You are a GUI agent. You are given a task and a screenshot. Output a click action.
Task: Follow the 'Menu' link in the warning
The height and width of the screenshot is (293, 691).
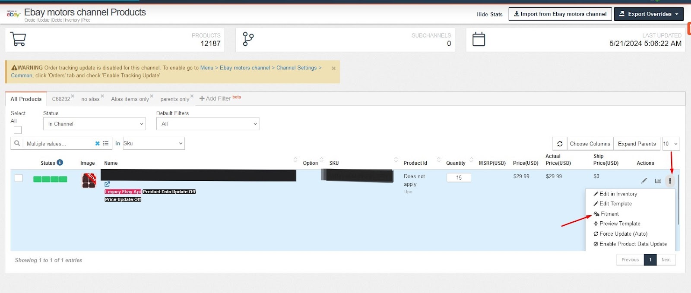pos(207,68)
